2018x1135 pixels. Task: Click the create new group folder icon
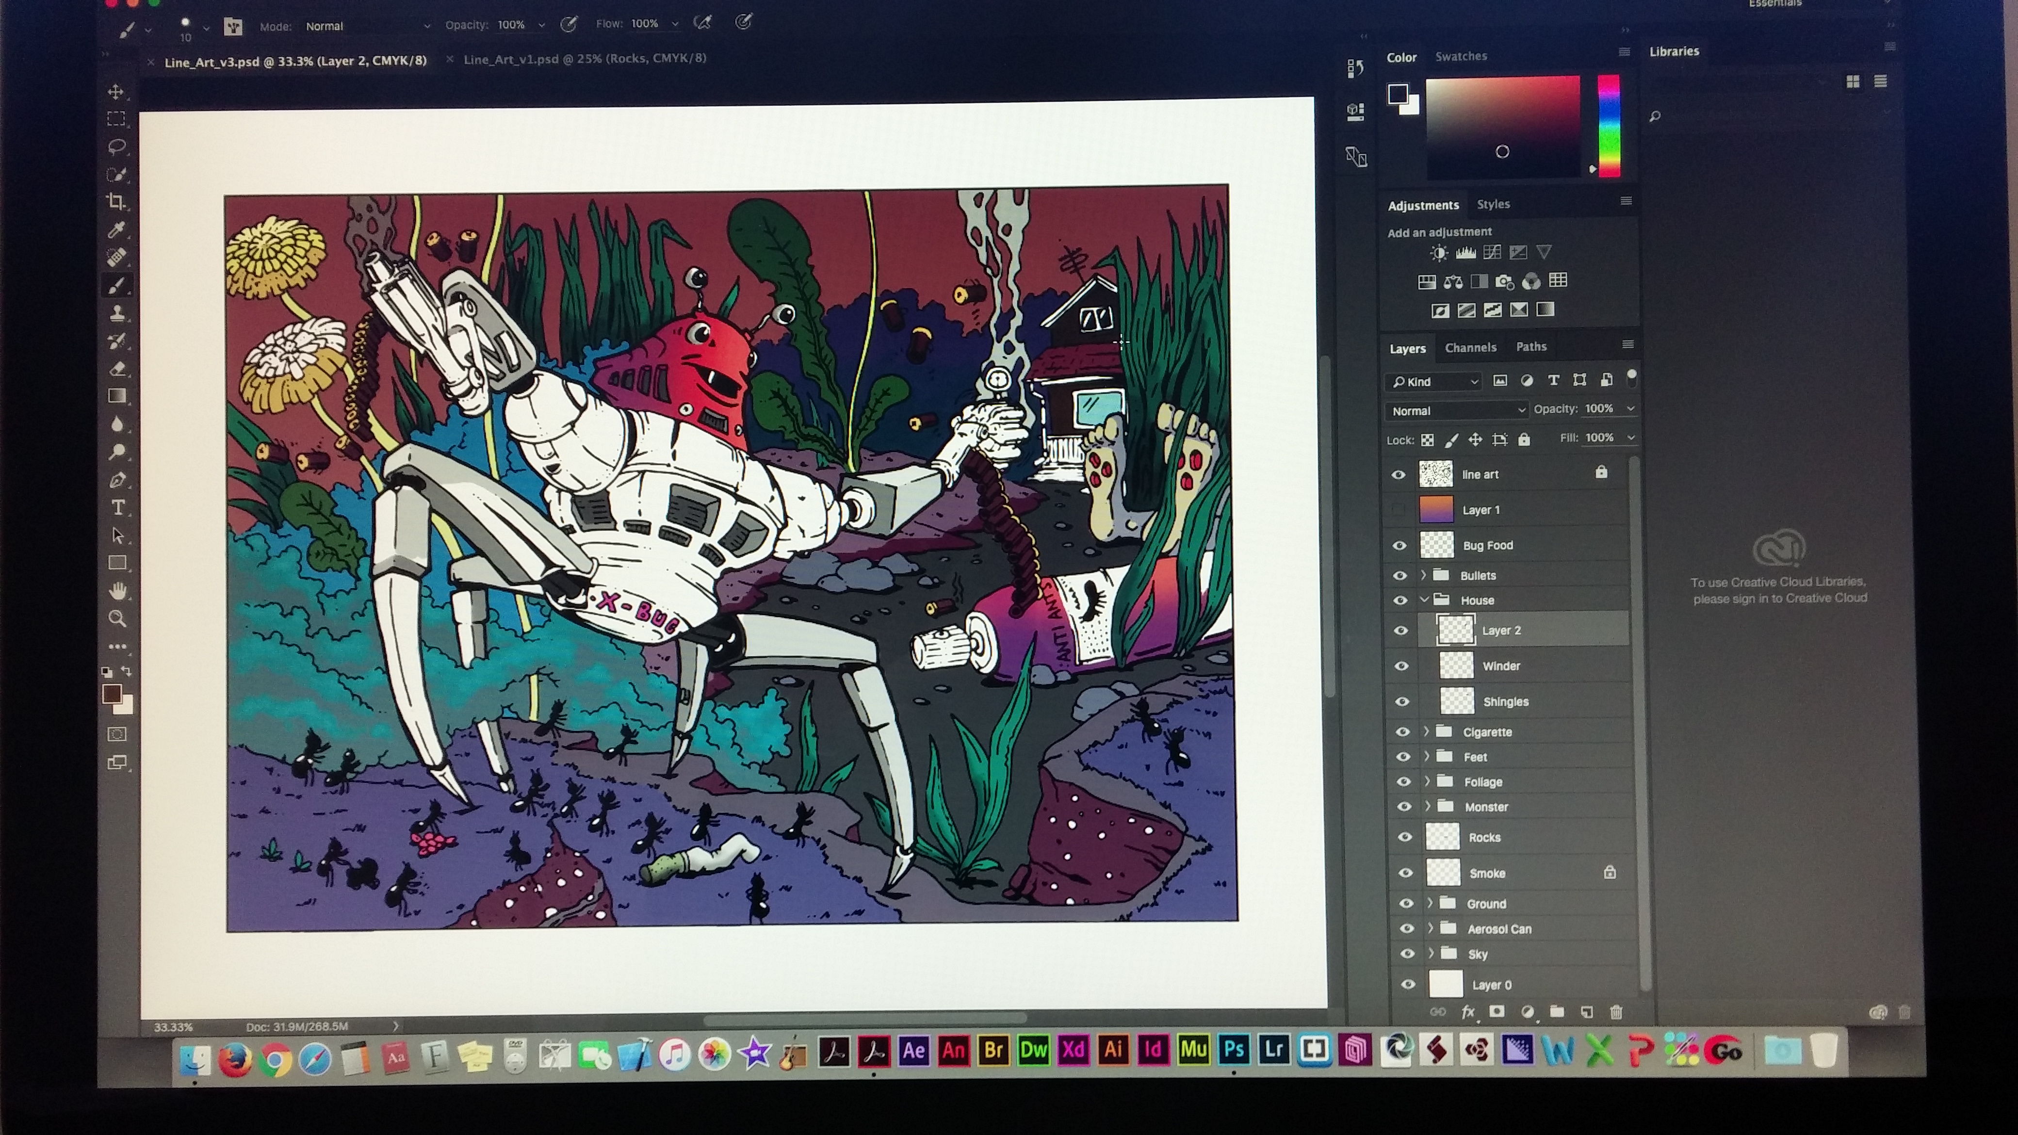click(x=1557, y=1011)
